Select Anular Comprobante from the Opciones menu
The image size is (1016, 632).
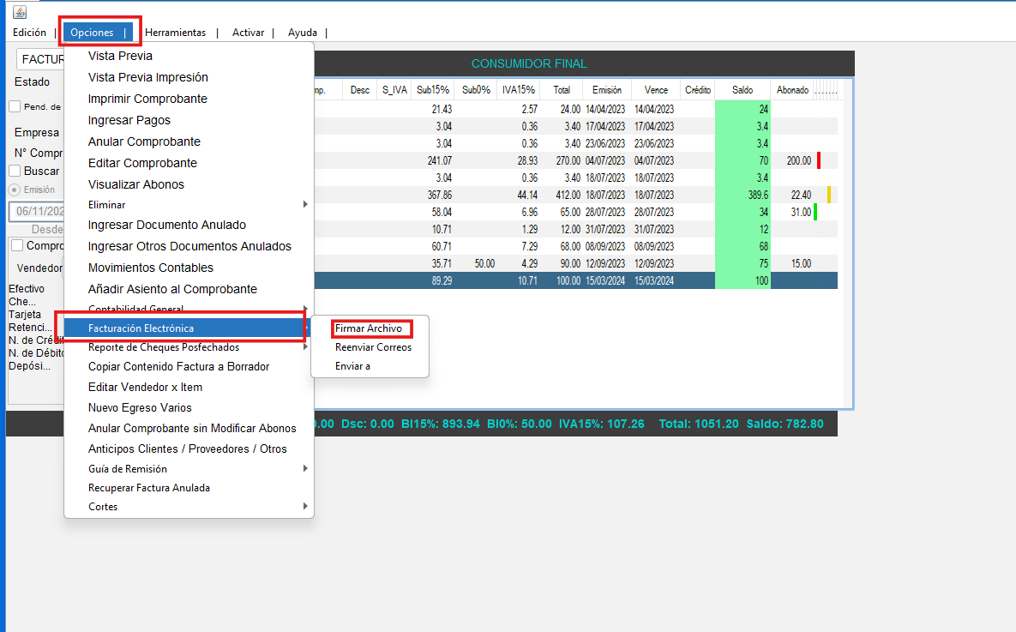click(x=144, y=141)
